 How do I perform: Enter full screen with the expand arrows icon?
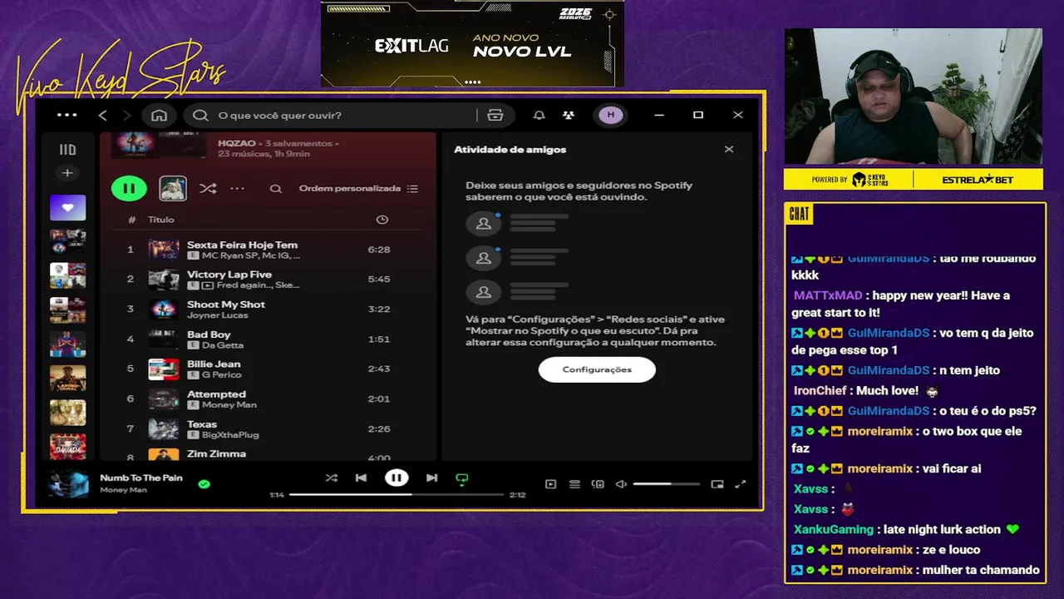[741, 484]
